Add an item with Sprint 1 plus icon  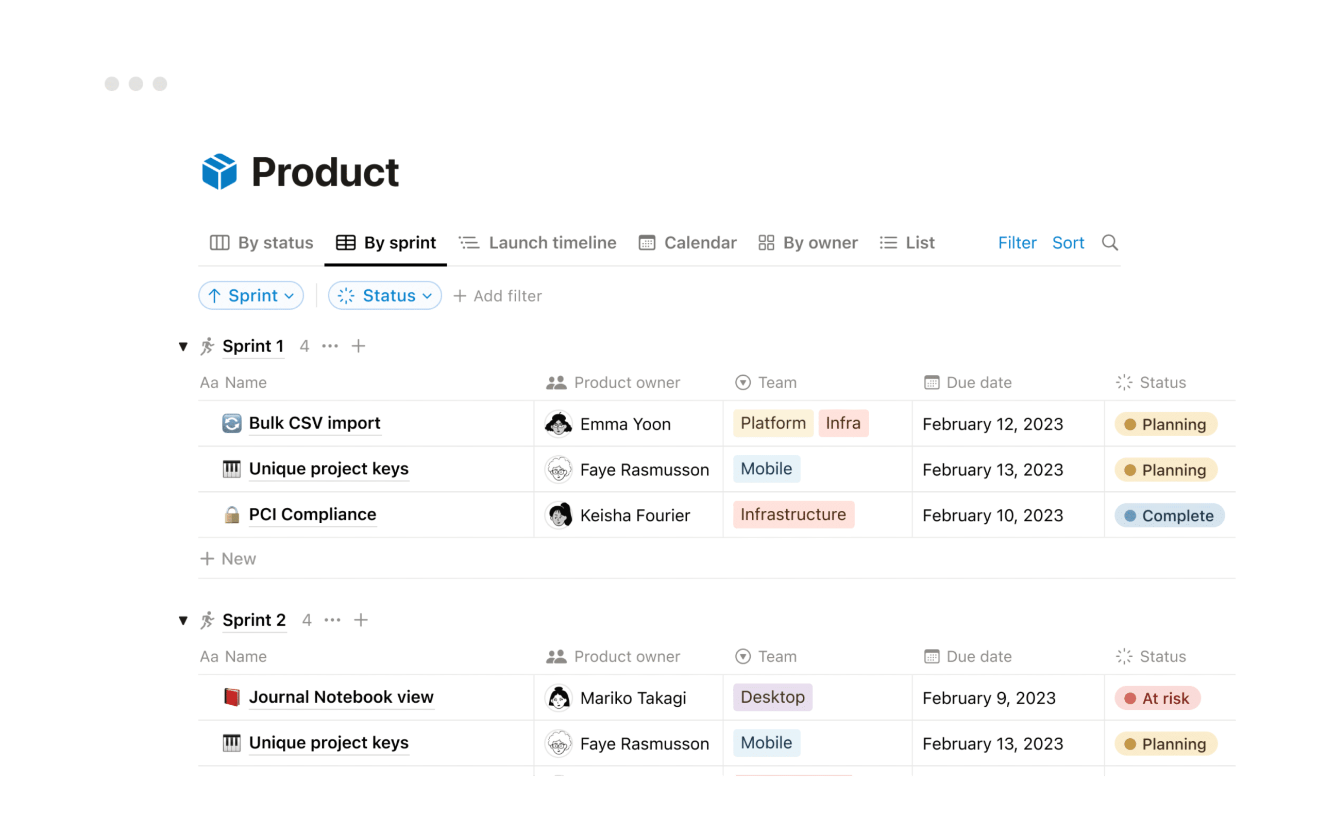pos(358,346)
